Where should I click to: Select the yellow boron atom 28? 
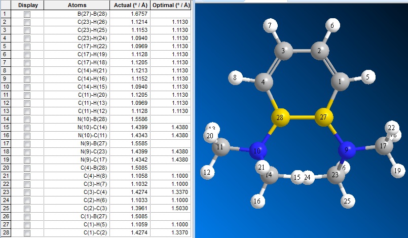pos(279,118)
